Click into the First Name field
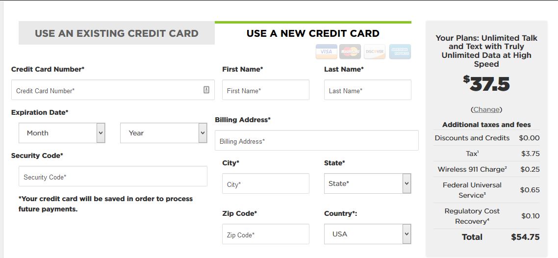 (266, 90)
